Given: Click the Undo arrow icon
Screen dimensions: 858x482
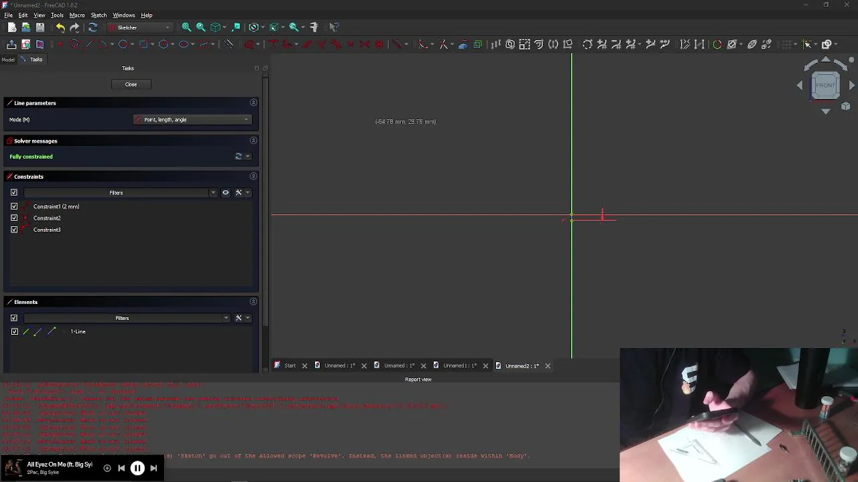Looking at the screenshot, I should pos(60,27).
